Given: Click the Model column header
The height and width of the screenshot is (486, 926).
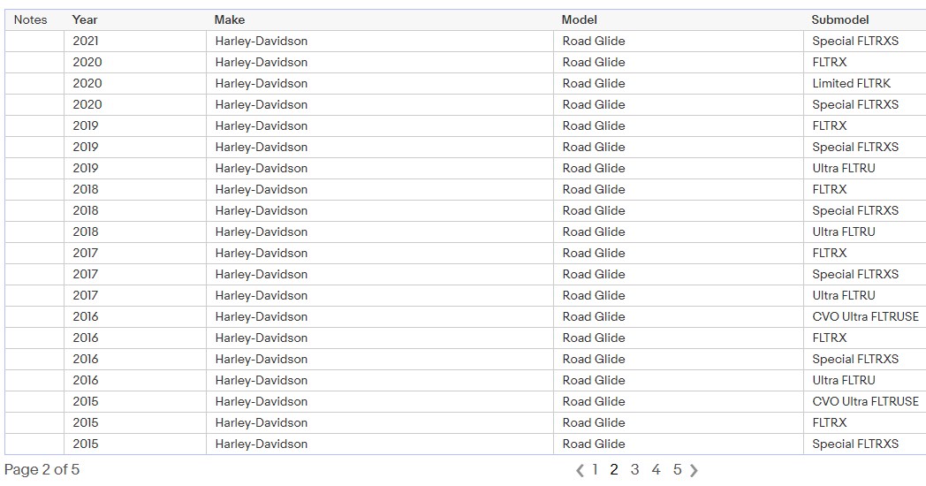Looking at the screenshot, I should [x=580, y=19].
